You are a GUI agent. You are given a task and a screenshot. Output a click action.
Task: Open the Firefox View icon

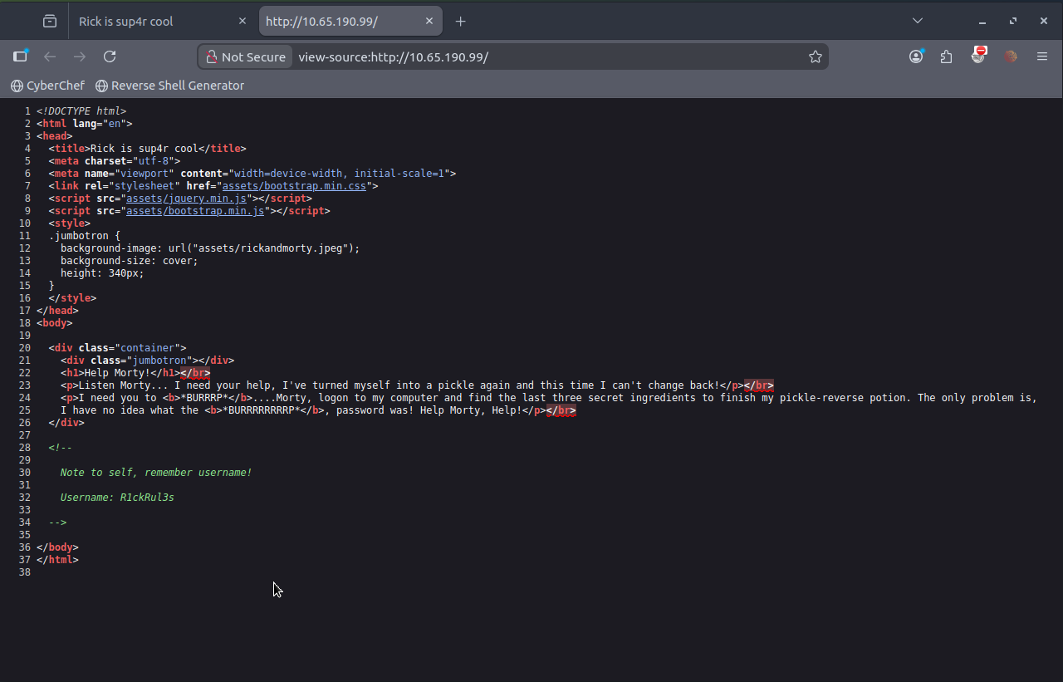[x=50, y=21]
